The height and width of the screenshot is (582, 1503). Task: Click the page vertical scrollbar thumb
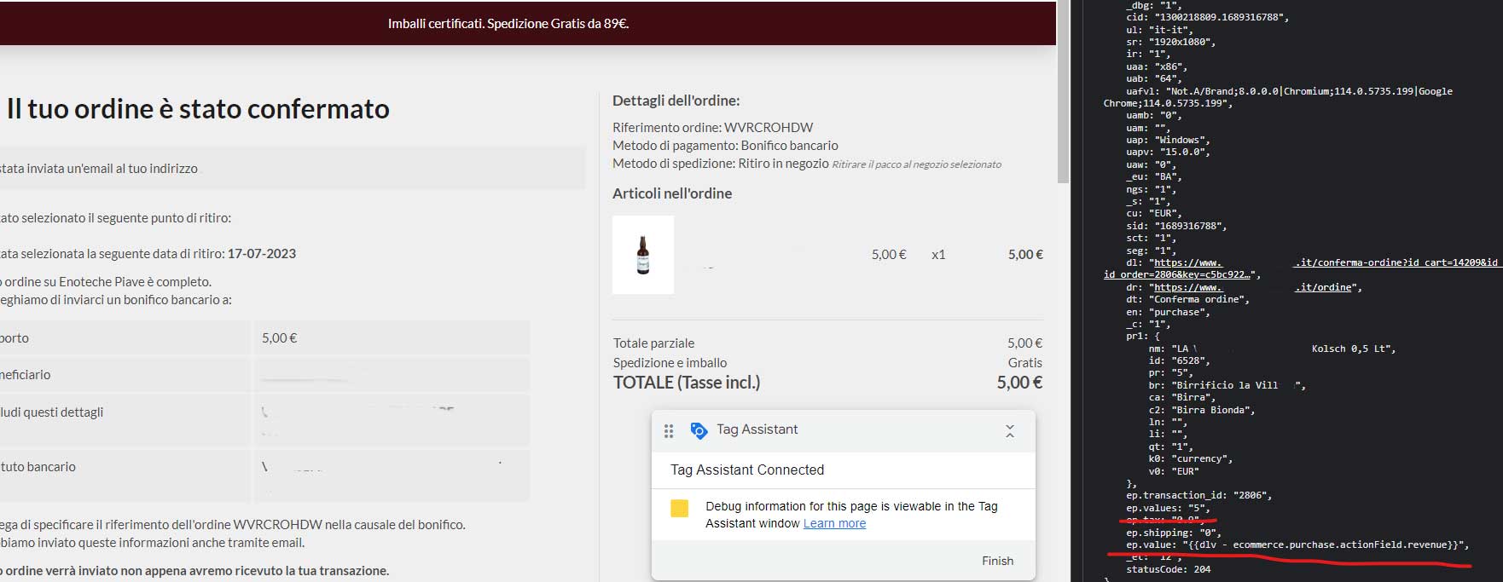[1063, 94]
